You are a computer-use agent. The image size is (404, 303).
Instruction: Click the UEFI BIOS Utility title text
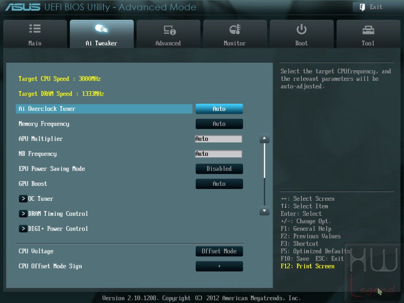120,7
